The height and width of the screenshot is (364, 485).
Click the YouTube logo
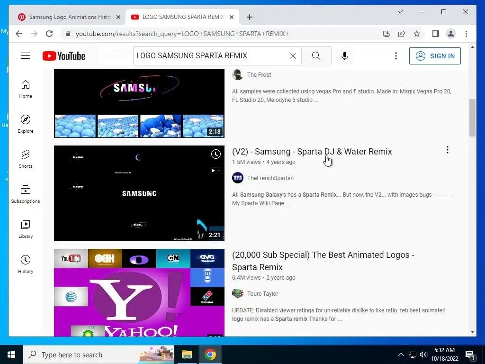[64, 56]
